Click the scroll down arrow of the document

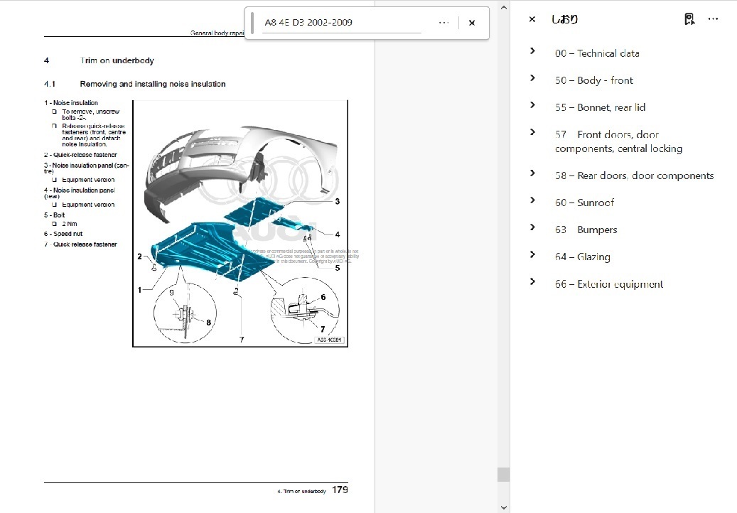click(x=503, y=507)
